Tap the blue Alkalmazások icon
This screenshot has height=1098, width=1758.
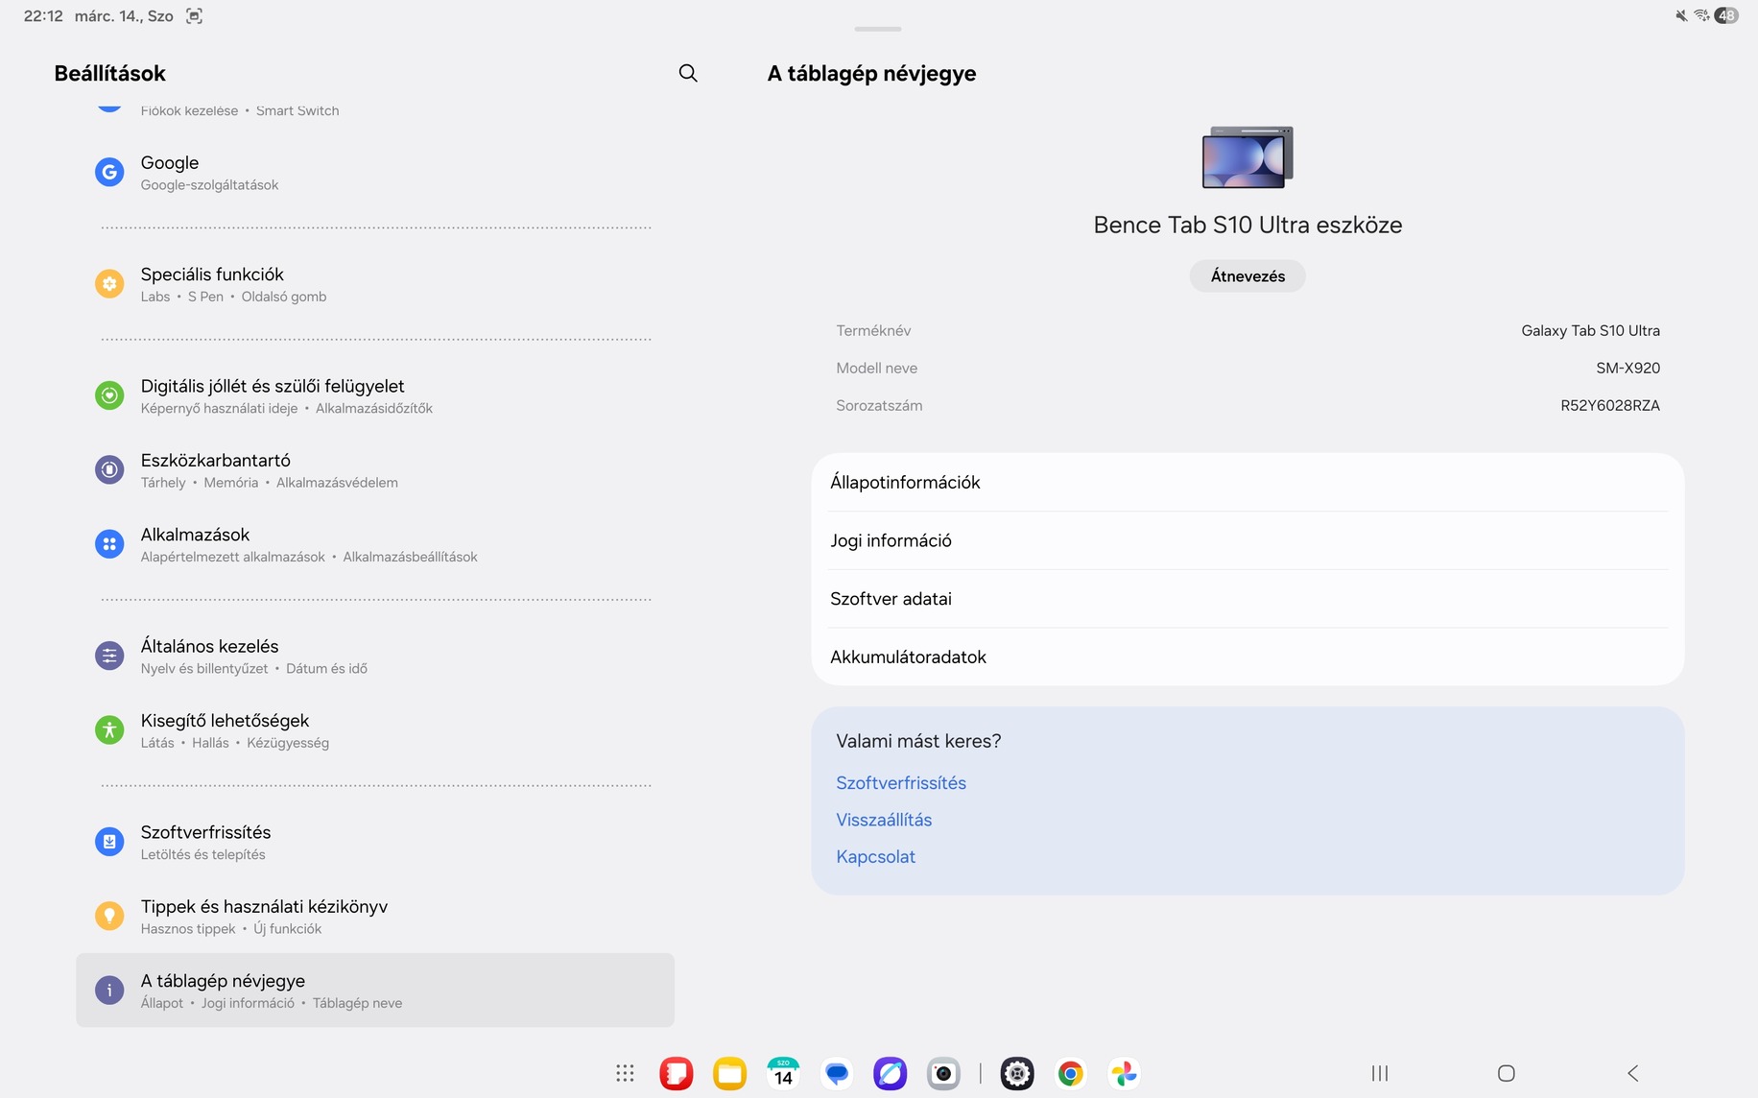(109, 543)
